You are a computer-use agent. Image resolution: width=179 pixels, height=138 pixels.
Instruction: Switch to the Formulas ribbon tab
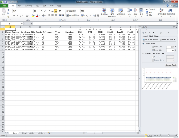[x=37, y=5]
